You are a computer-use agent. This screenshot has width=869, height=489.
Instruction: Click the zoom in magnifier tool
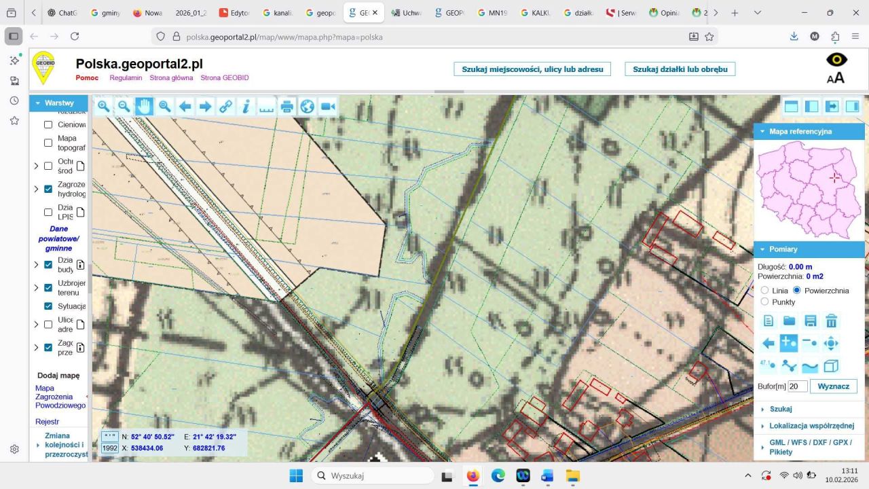103,106
